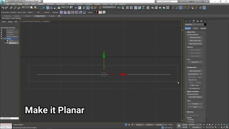Image resolution: width=229 pixels, height=129 pixels.
Task: Collapse the Meshes layer tree arrow
Action: [x=1, y=39]
